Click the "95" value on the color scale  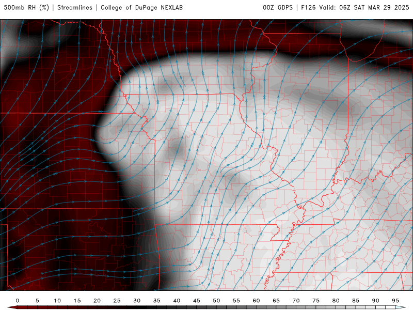tap(395, 301)
